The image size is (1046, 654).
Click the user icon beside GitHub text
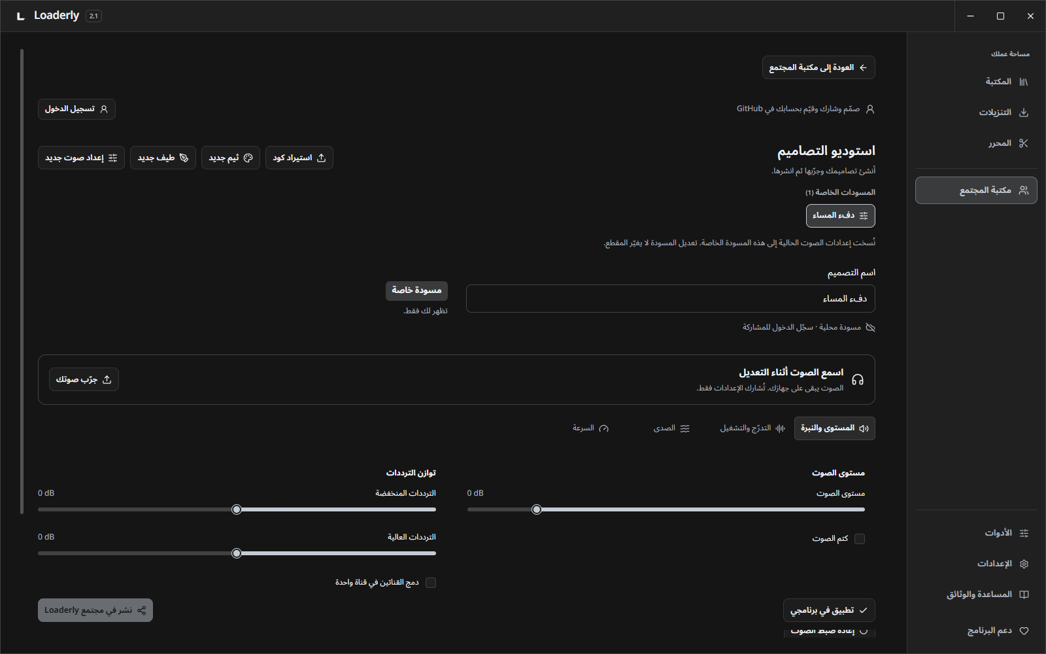(870, 109)
